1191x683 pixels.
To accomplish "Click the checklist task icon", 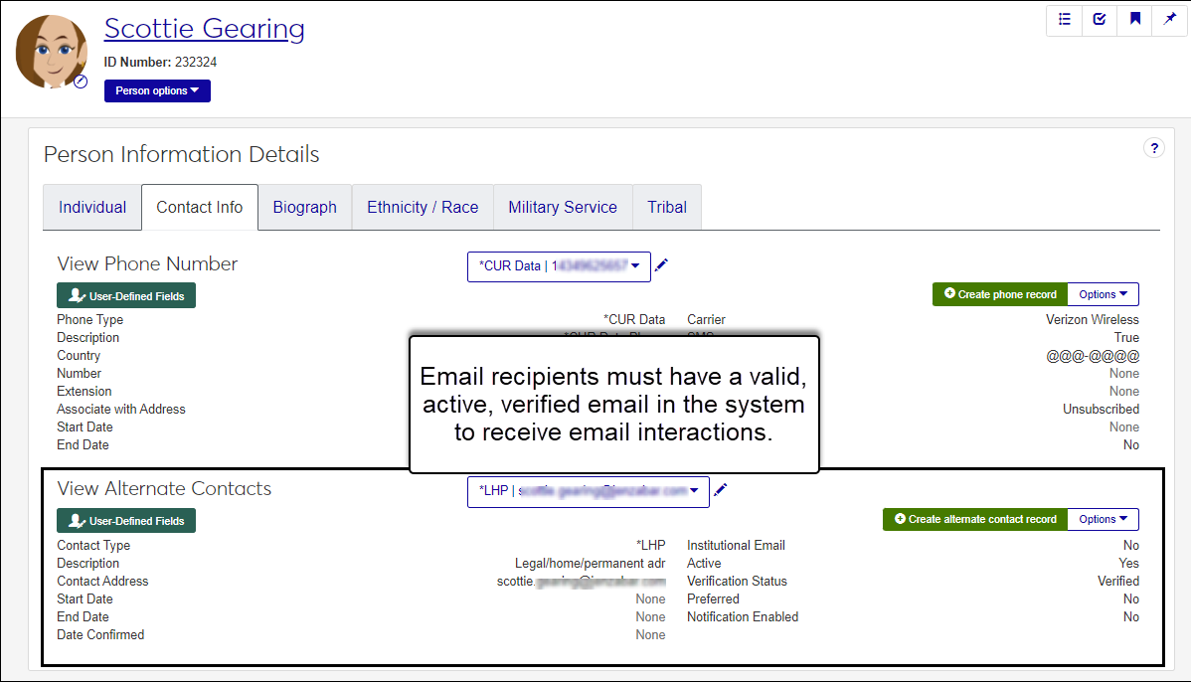I will click(1100, 20).
